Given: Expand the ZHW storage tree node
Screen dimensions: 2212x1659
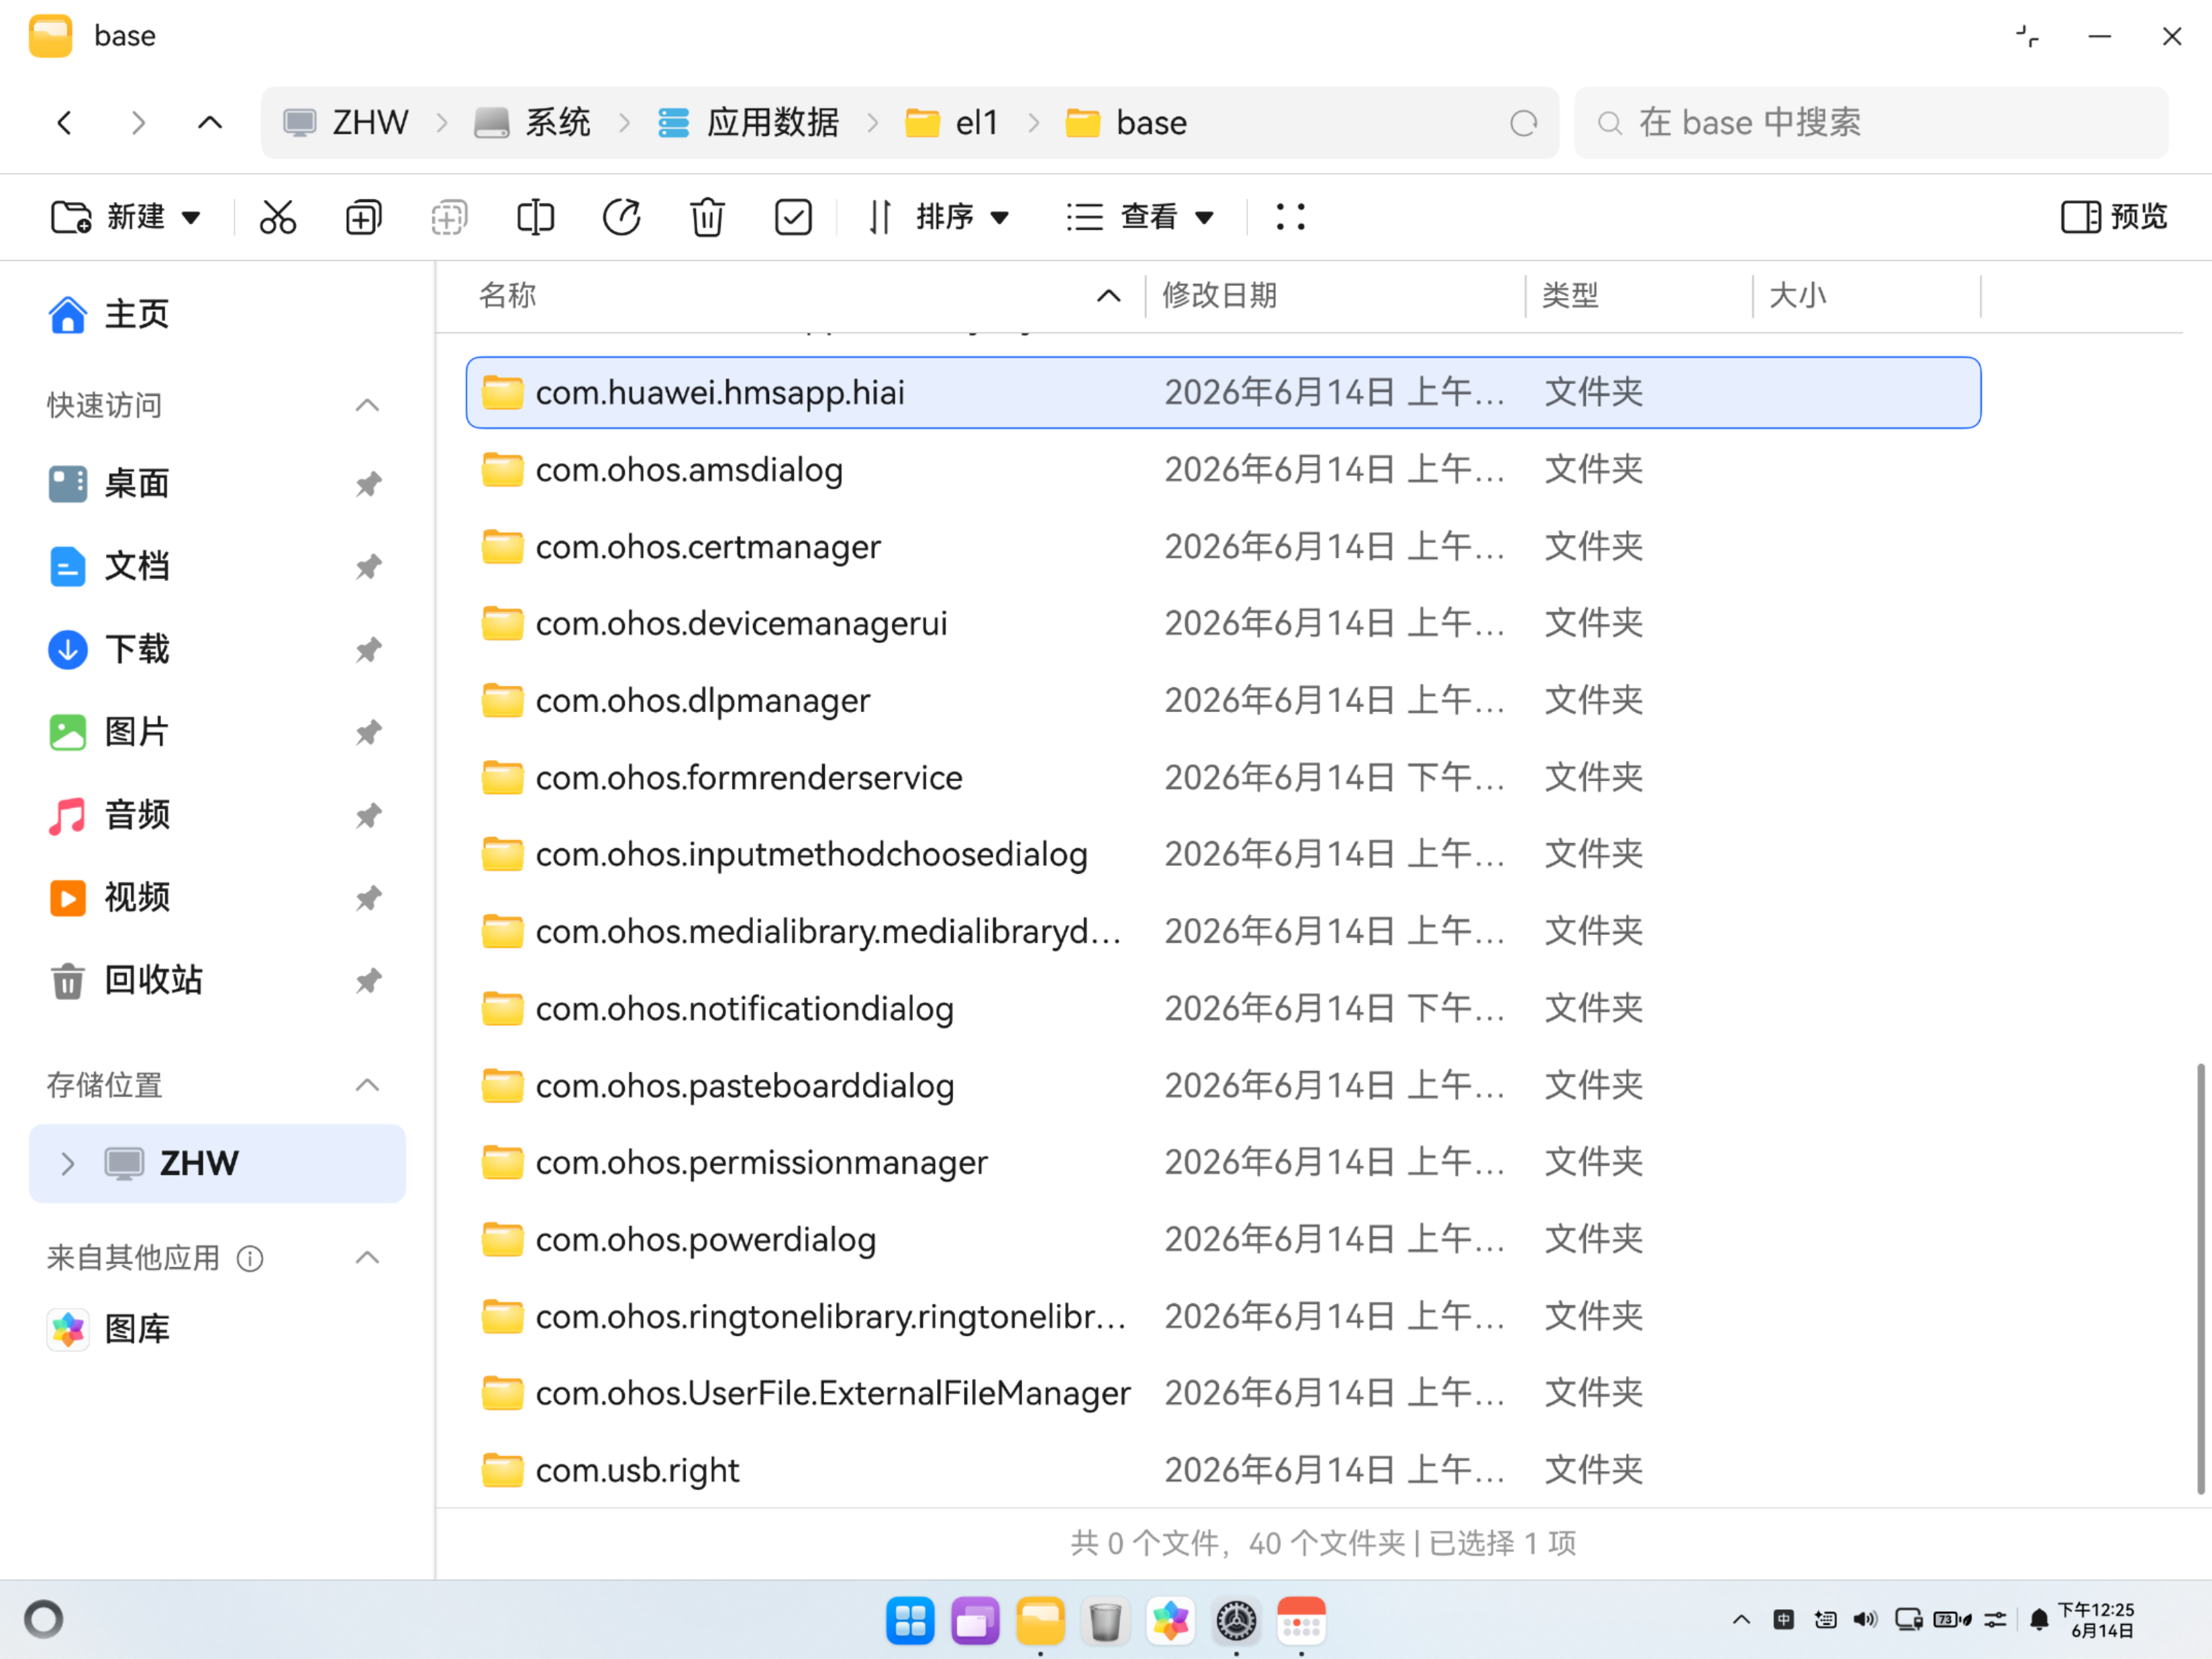Looking at the screenshot, I should [67, 1164].
